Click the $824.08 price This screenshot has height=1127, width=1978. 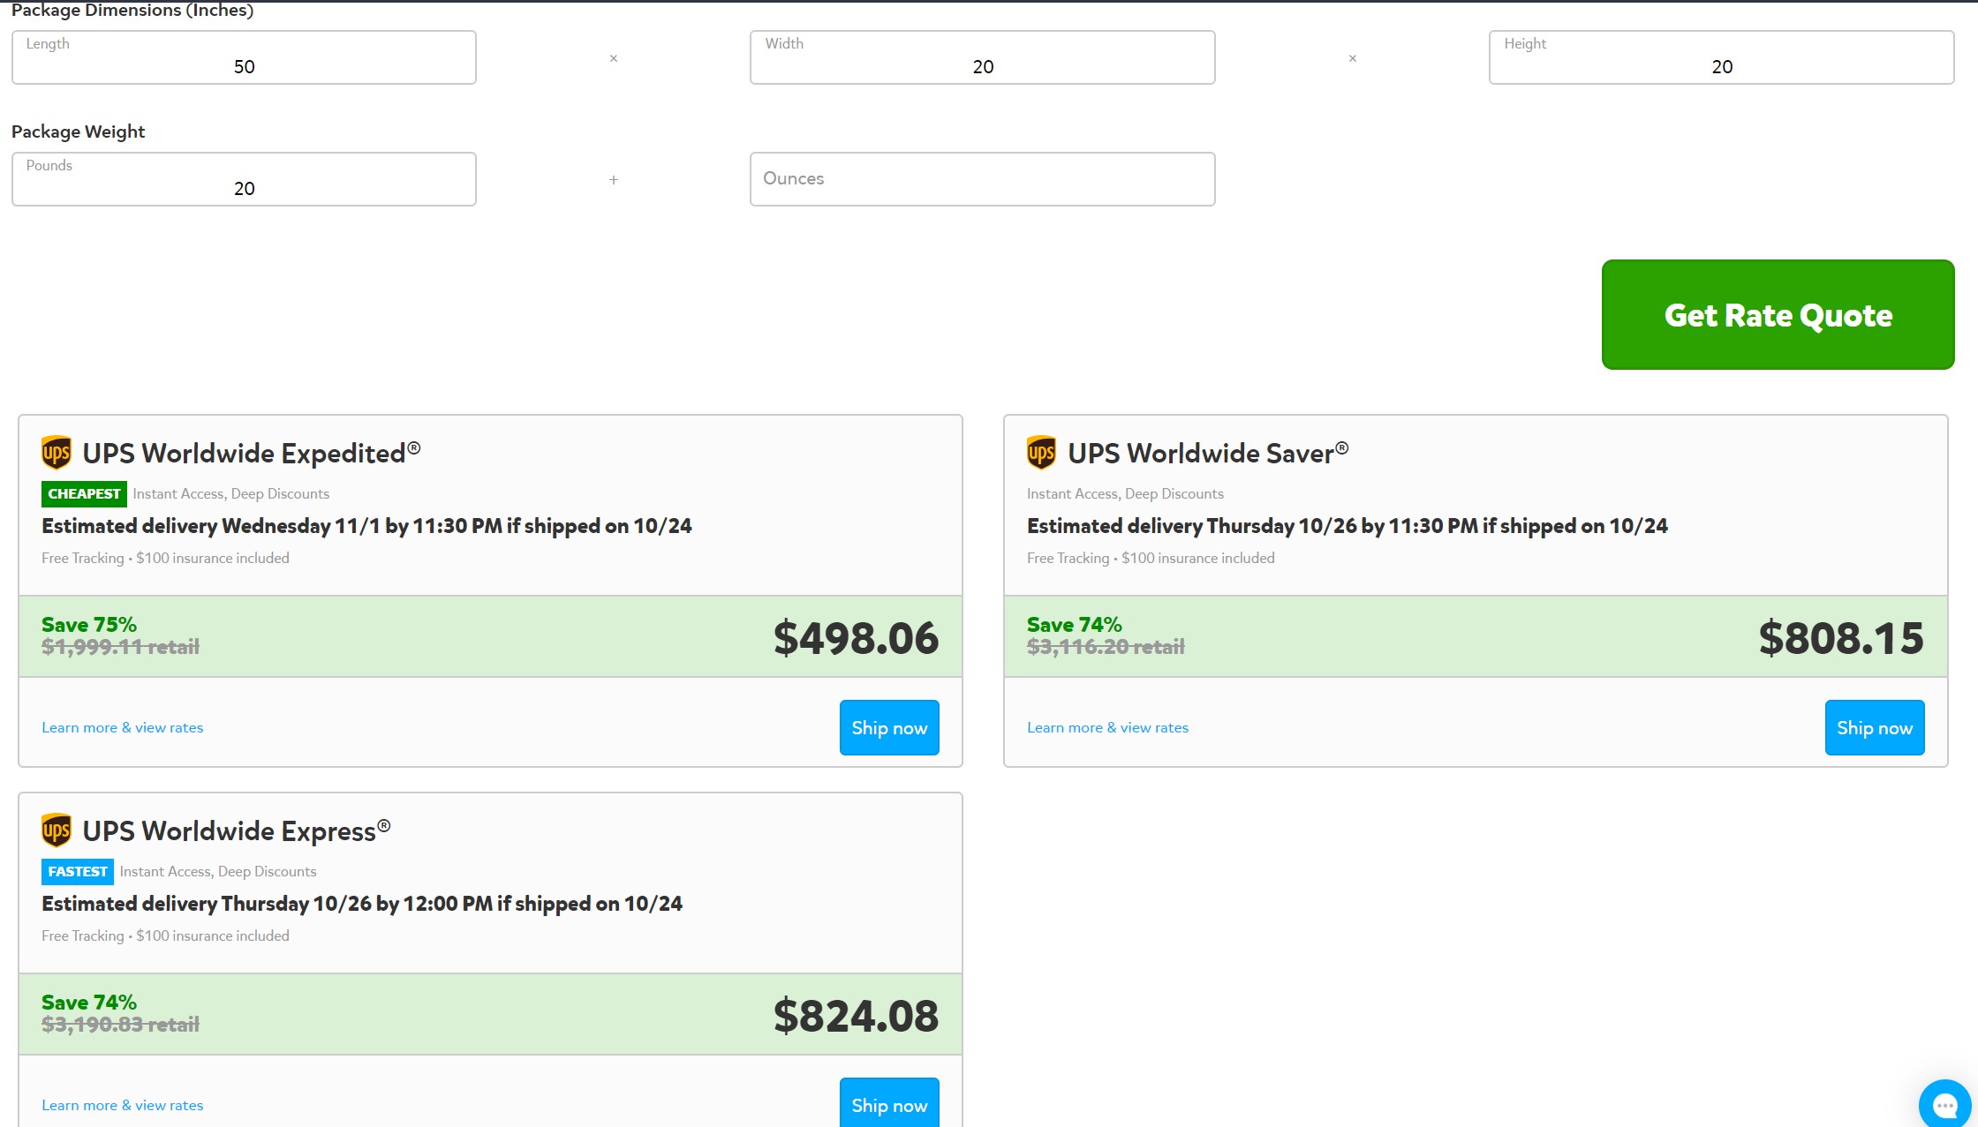(x=856, y=1016)
